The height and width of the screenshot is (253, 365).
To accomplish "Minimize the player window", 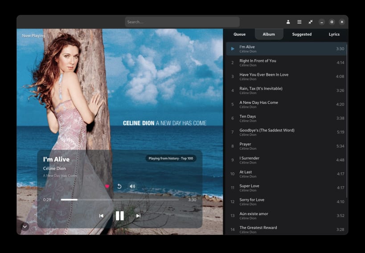I will pyautogui.click(x=322, y=22).
